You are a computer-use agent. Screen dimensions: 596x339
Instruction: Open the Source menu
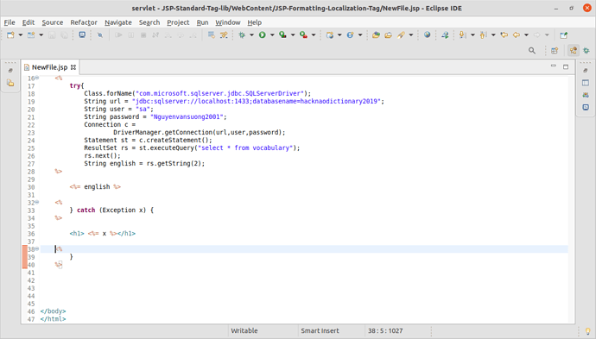[53, 22]
